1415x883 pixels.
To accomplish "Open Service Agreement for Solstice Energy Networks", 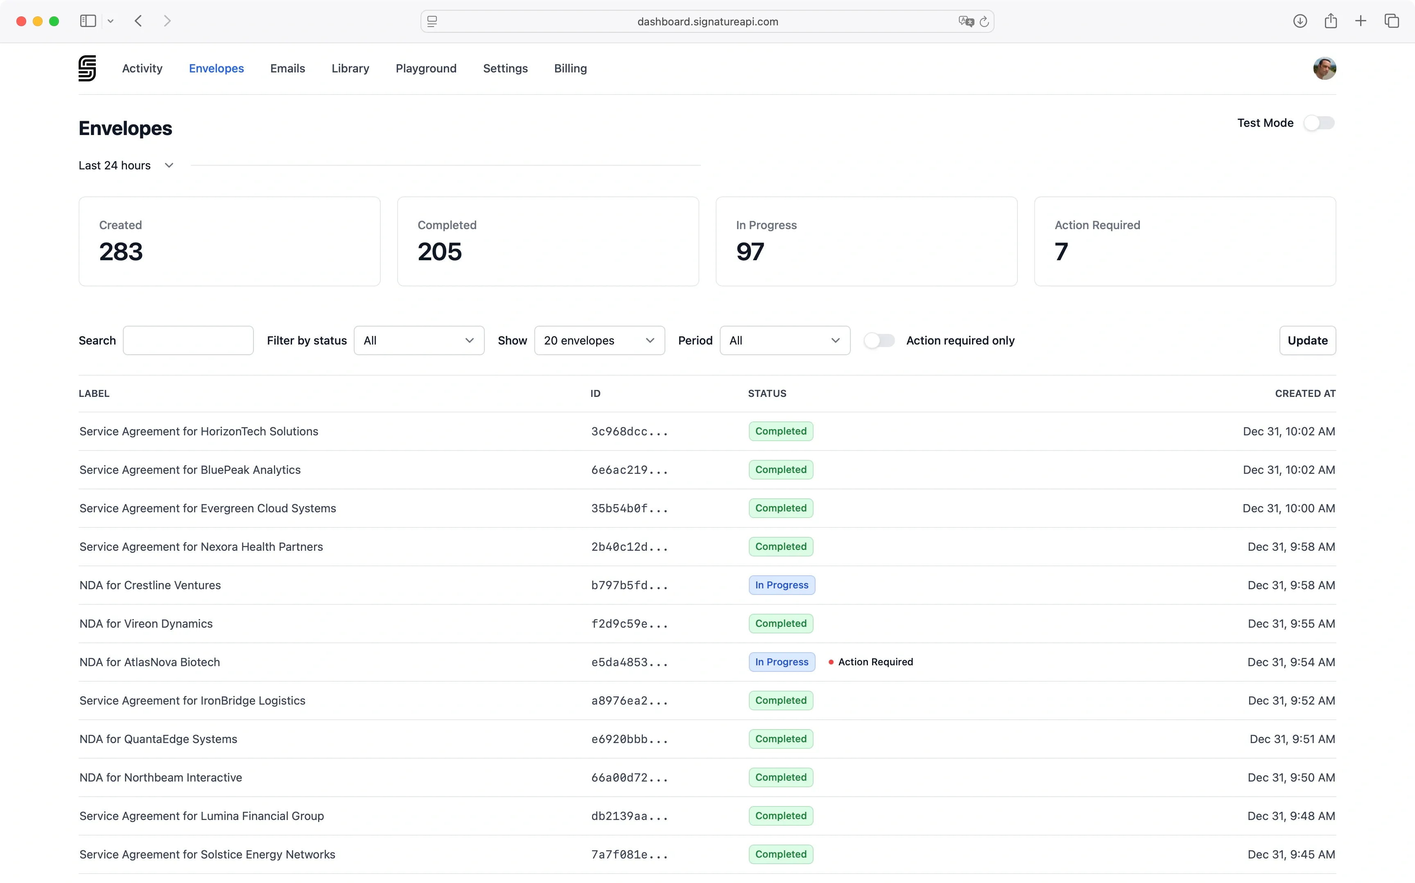I will 208,854.
